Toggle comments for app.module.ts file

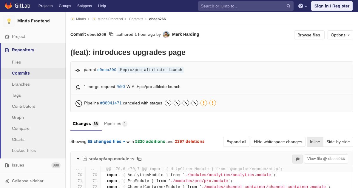tap(297, 159)
